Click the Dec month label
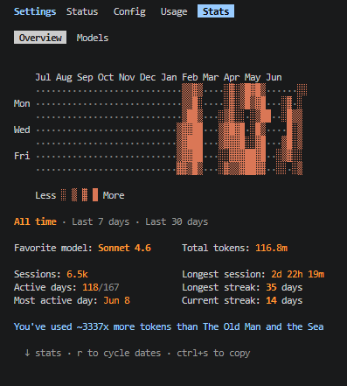The height and width of the screenshot is (386, 347). click(148, 77)
